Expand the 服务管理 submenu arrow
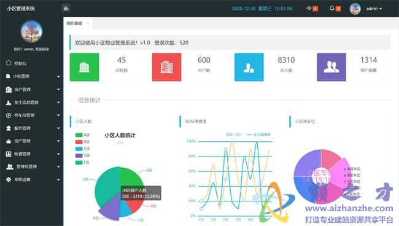Image resolution: width=399 pixels, height=226 pixels. [x=58, y=128]
